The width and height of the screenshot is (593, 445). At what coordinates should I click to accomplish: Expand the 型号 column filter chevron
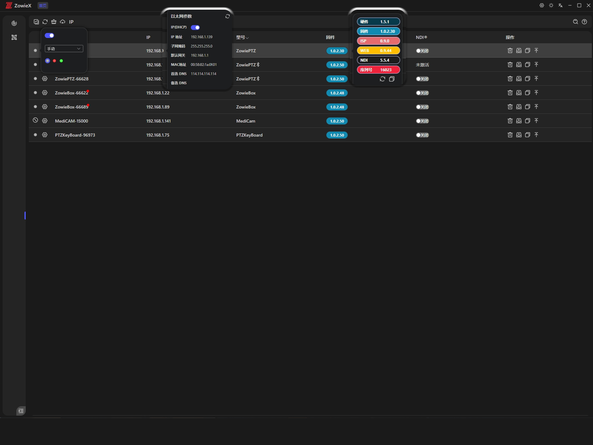tap(247, 38)
